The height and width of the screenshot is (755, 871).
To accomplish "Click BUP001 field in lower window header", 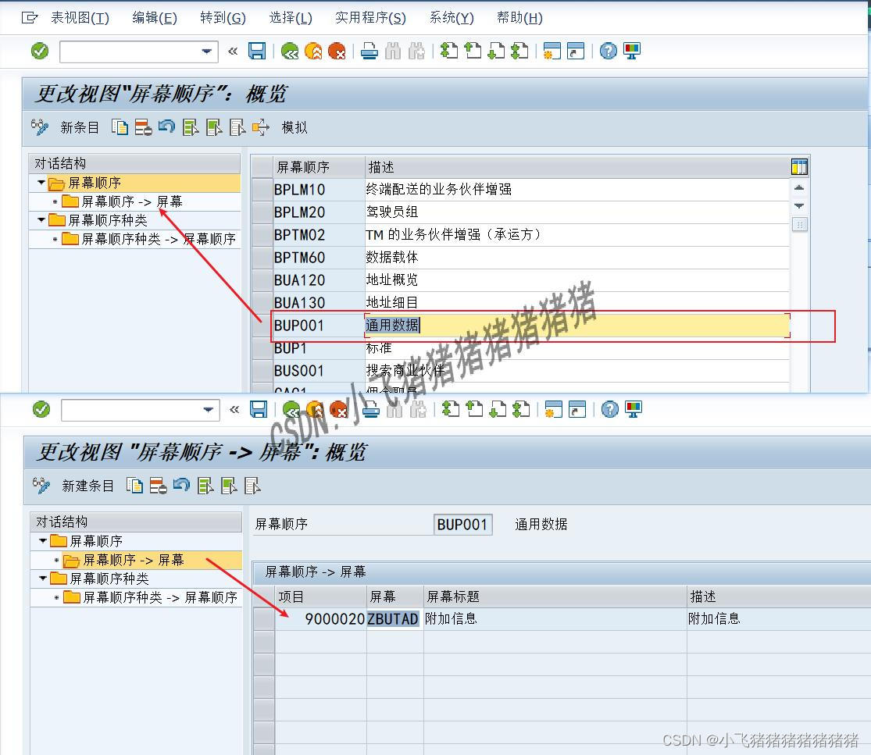I will (x=462, y=525).
